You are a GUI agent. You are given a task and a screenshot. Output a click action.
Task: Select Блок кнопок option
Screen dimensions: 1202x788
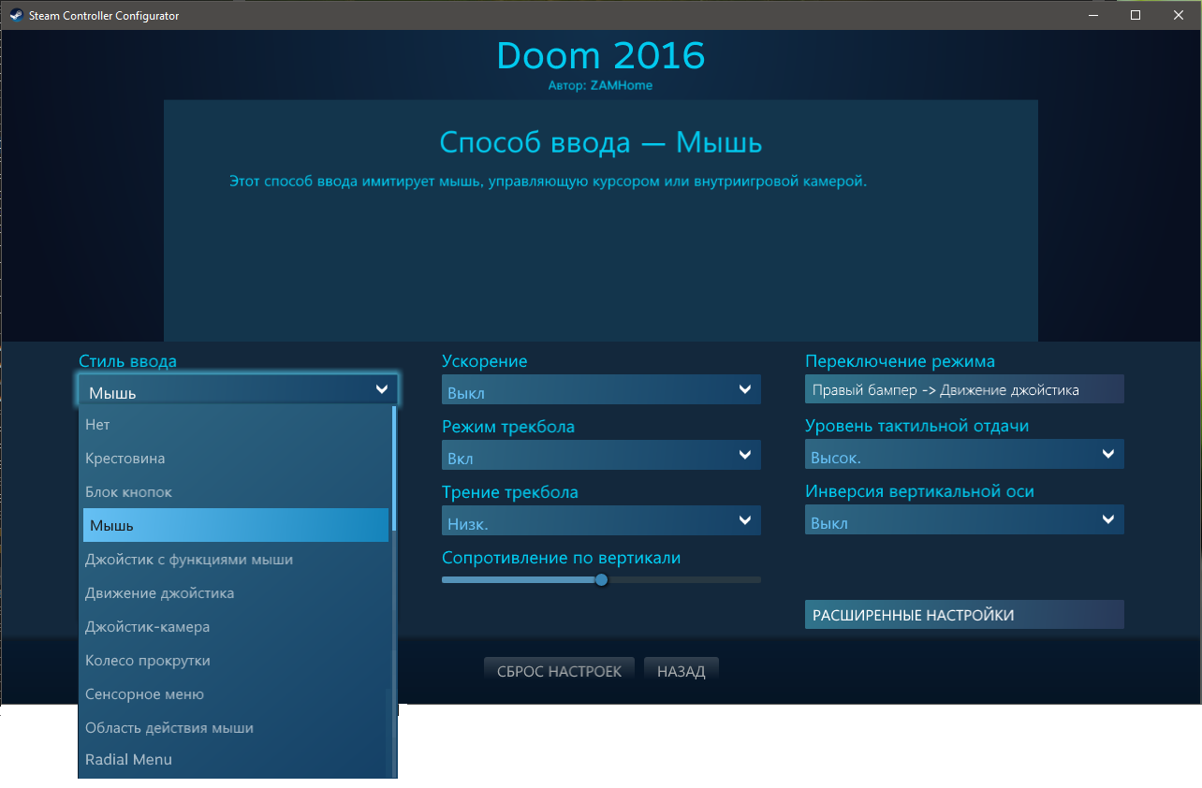pos(236,492)
